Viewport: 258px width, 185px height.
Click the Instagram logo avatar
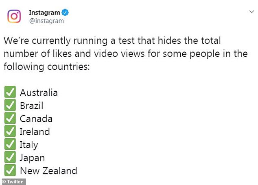click(x=15, y=16)
